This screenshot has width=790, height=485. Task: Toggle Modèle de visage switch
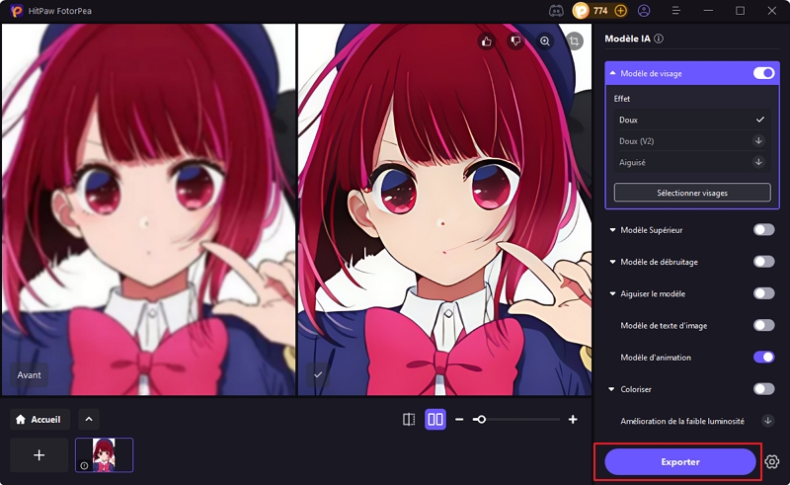(x=763, y=73)
